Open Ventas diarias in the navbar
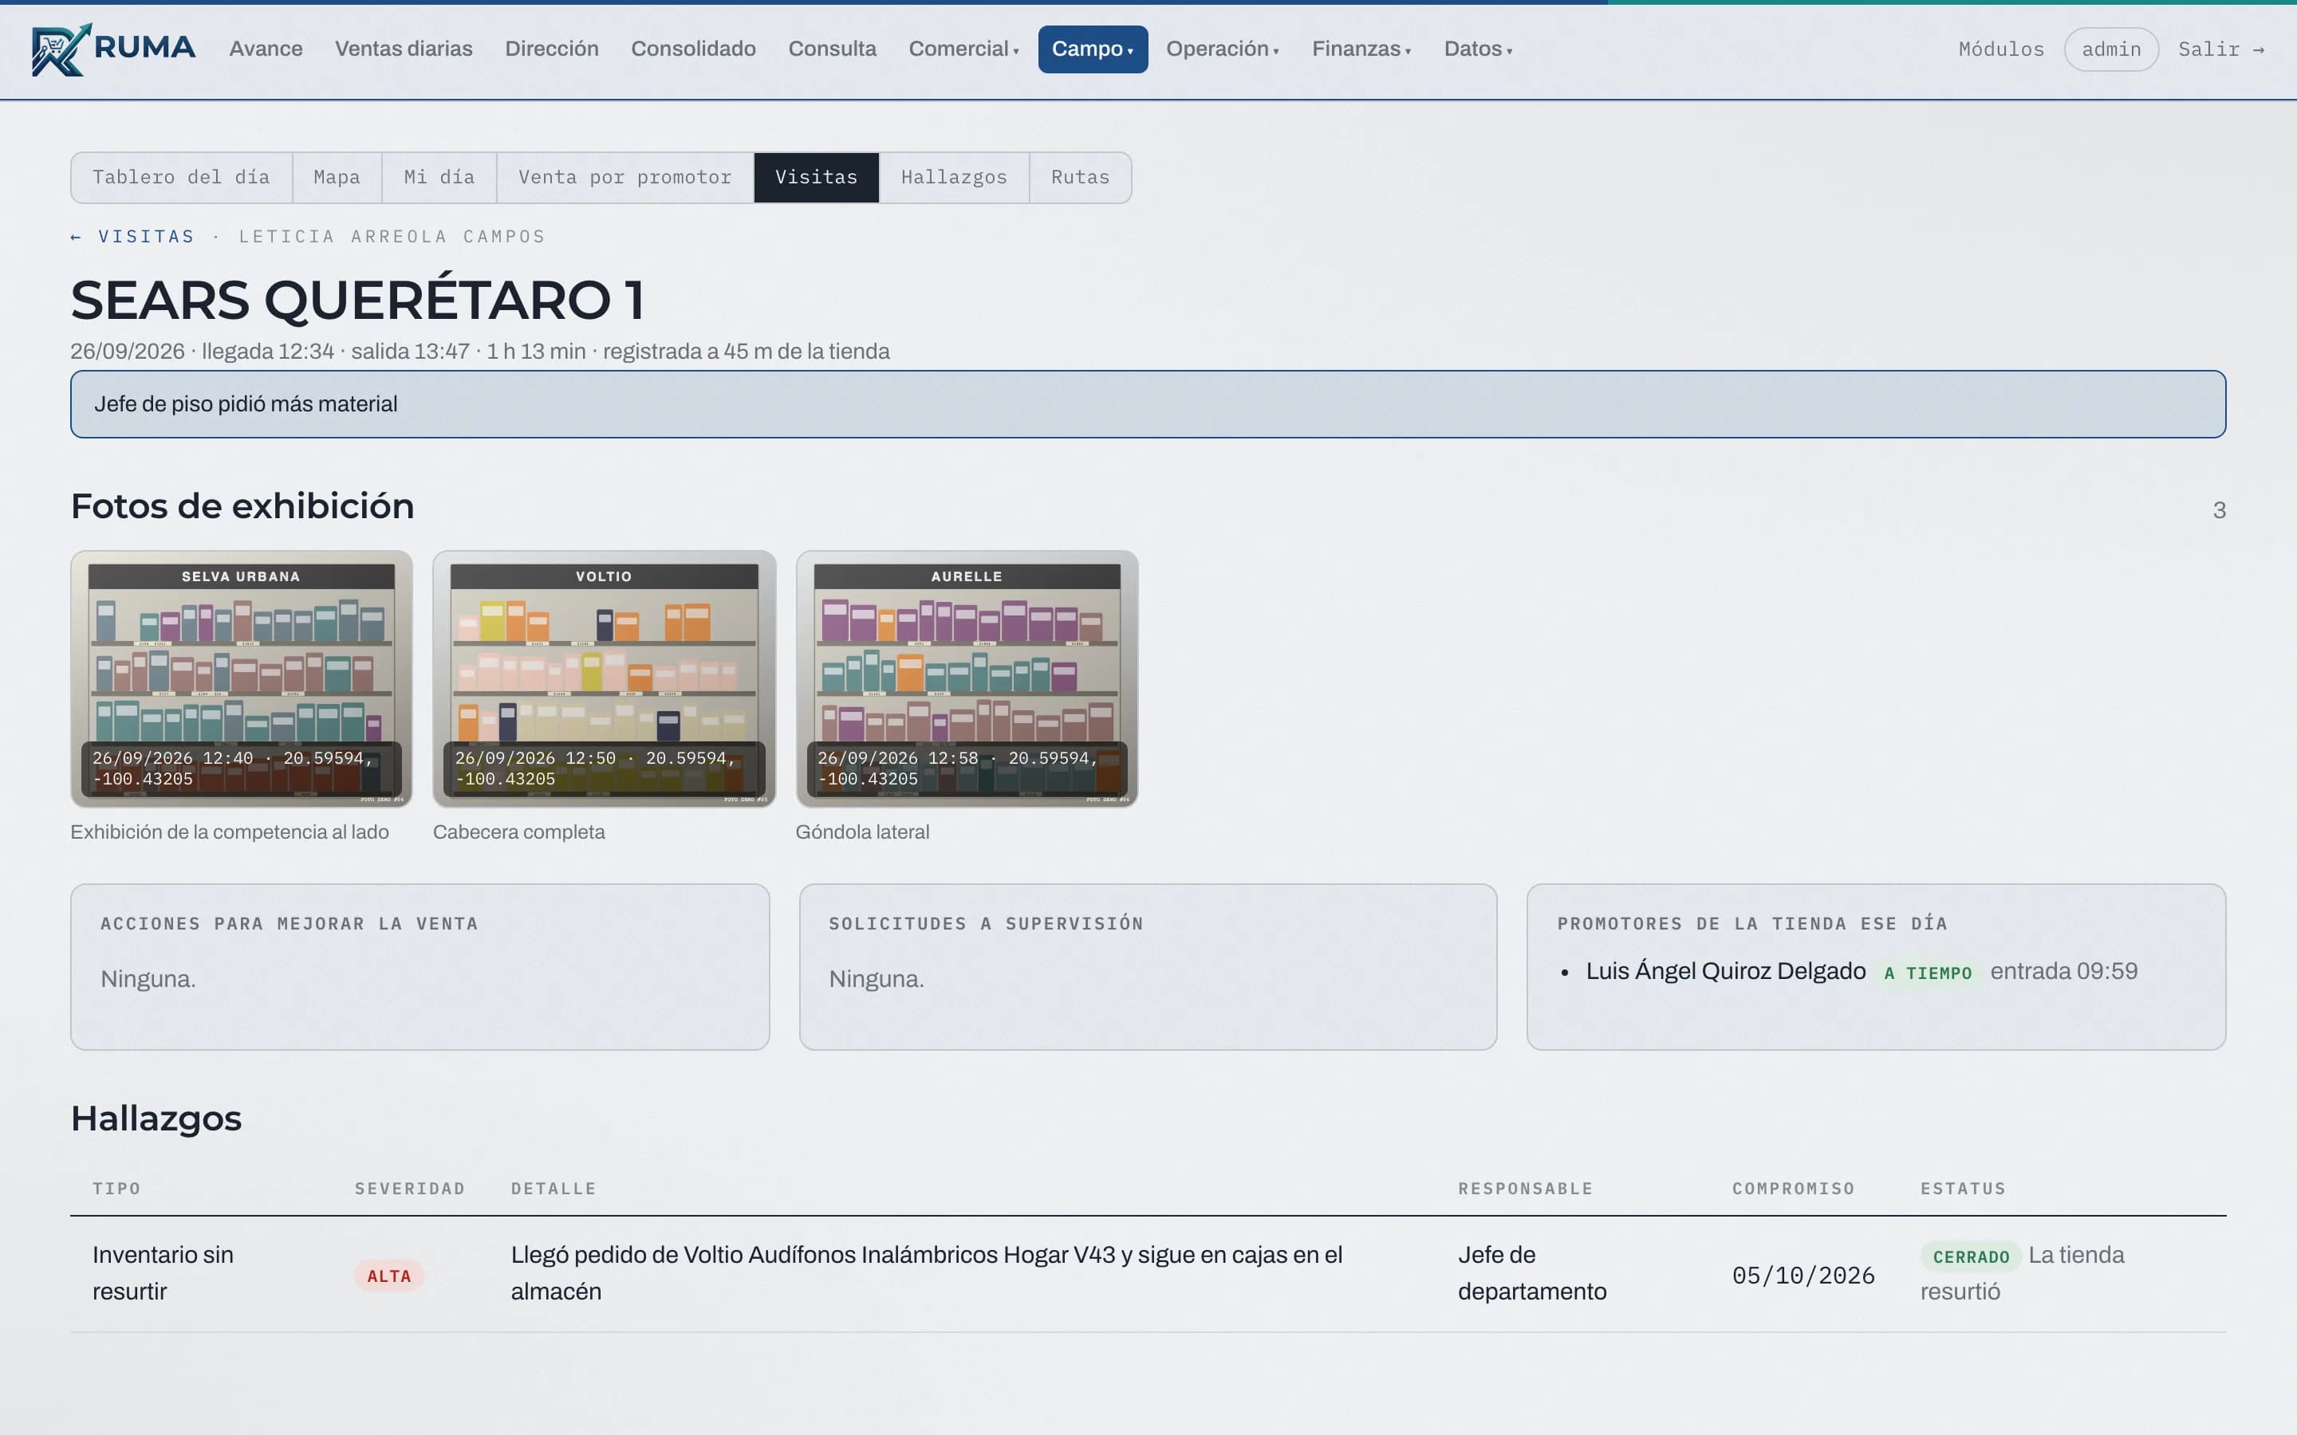This screenshot has width=2297, height=1435. tap(404, 49)
